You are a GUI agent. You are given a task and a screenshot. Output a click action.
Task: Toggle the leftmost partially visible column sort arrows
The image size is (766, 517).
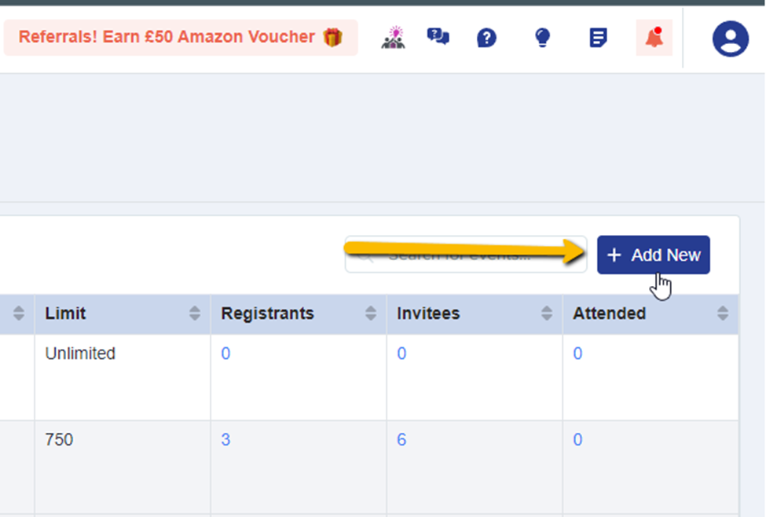point(19,313)
